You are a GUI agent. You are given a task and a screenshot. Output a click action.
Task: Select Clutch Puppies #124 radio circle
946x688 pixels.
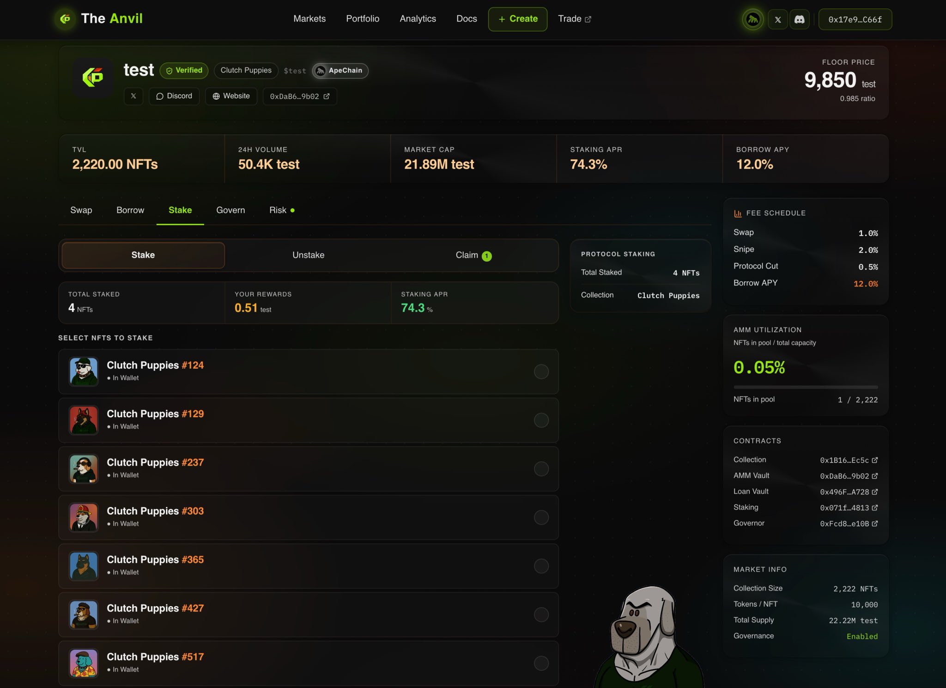click(541, 371)
